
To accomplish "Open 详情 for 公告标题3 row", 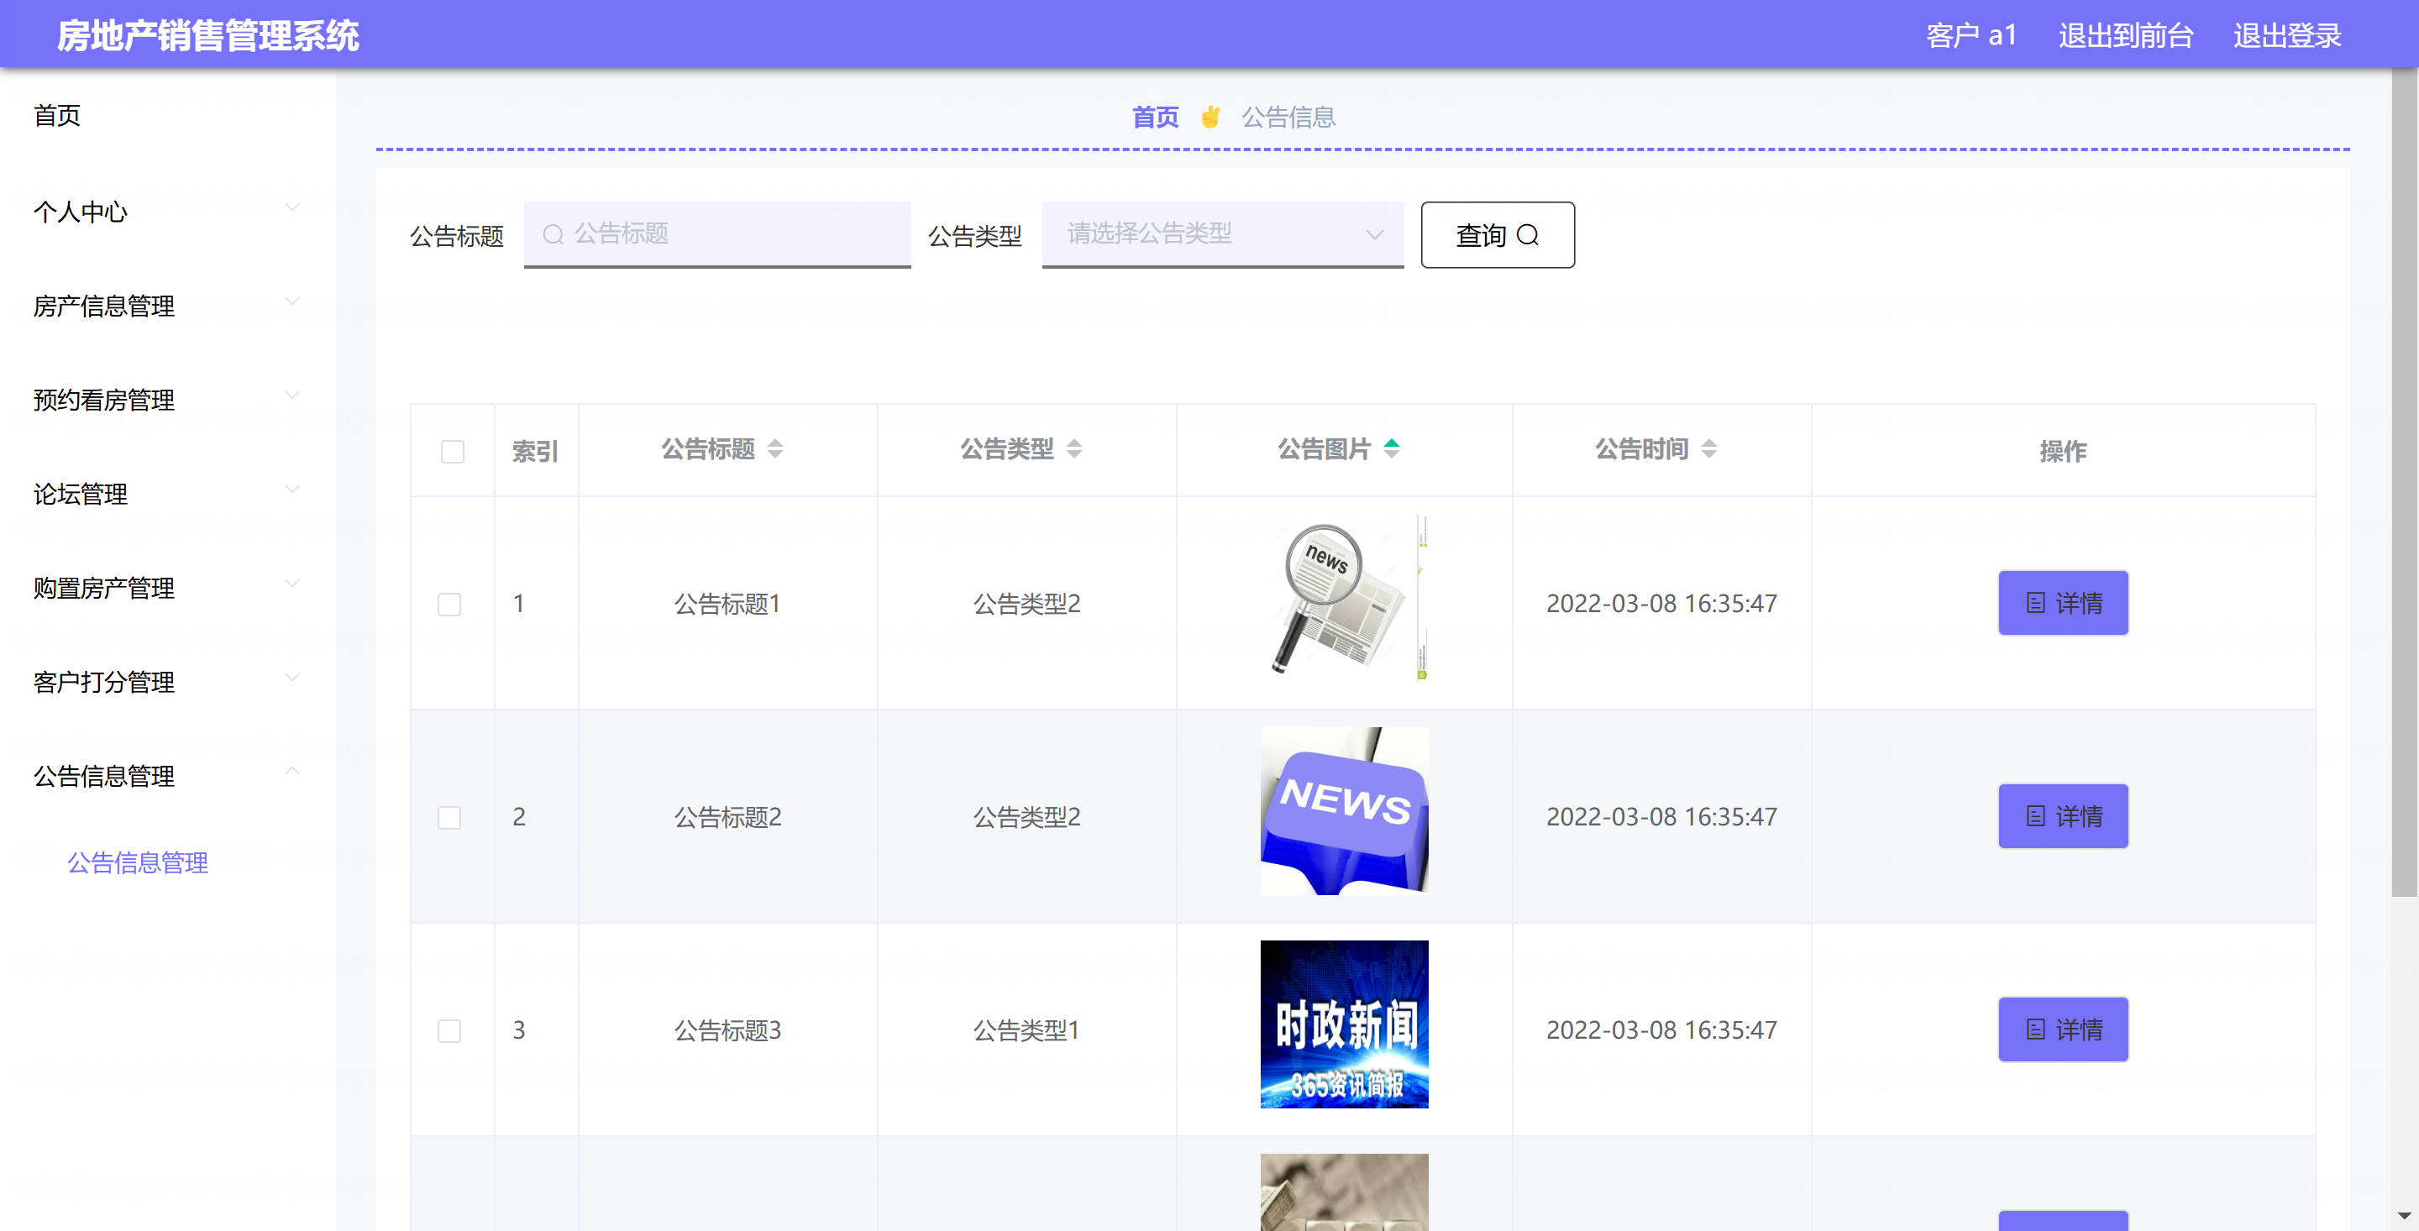I will coord(2062,1029).
